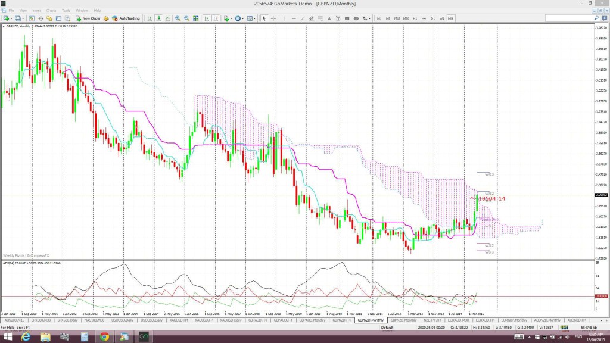The image size is (610, 343).
Task: Toggle the Market Watch window
Action: coord(32,18)
